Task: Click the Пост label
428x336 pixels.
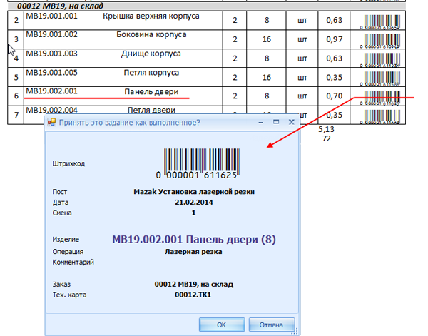Action: (x=59, y=192)
